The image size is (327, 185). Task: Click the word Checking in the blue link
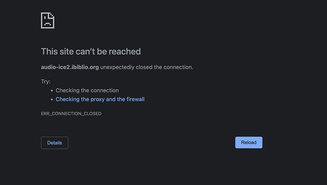tap(67, 99)
